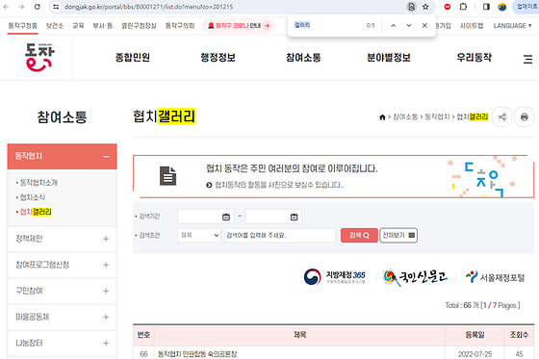This screenshot has height=359, width=539.
Task: Select 협치갤러리 in sidebar
Action: point(36,212)
